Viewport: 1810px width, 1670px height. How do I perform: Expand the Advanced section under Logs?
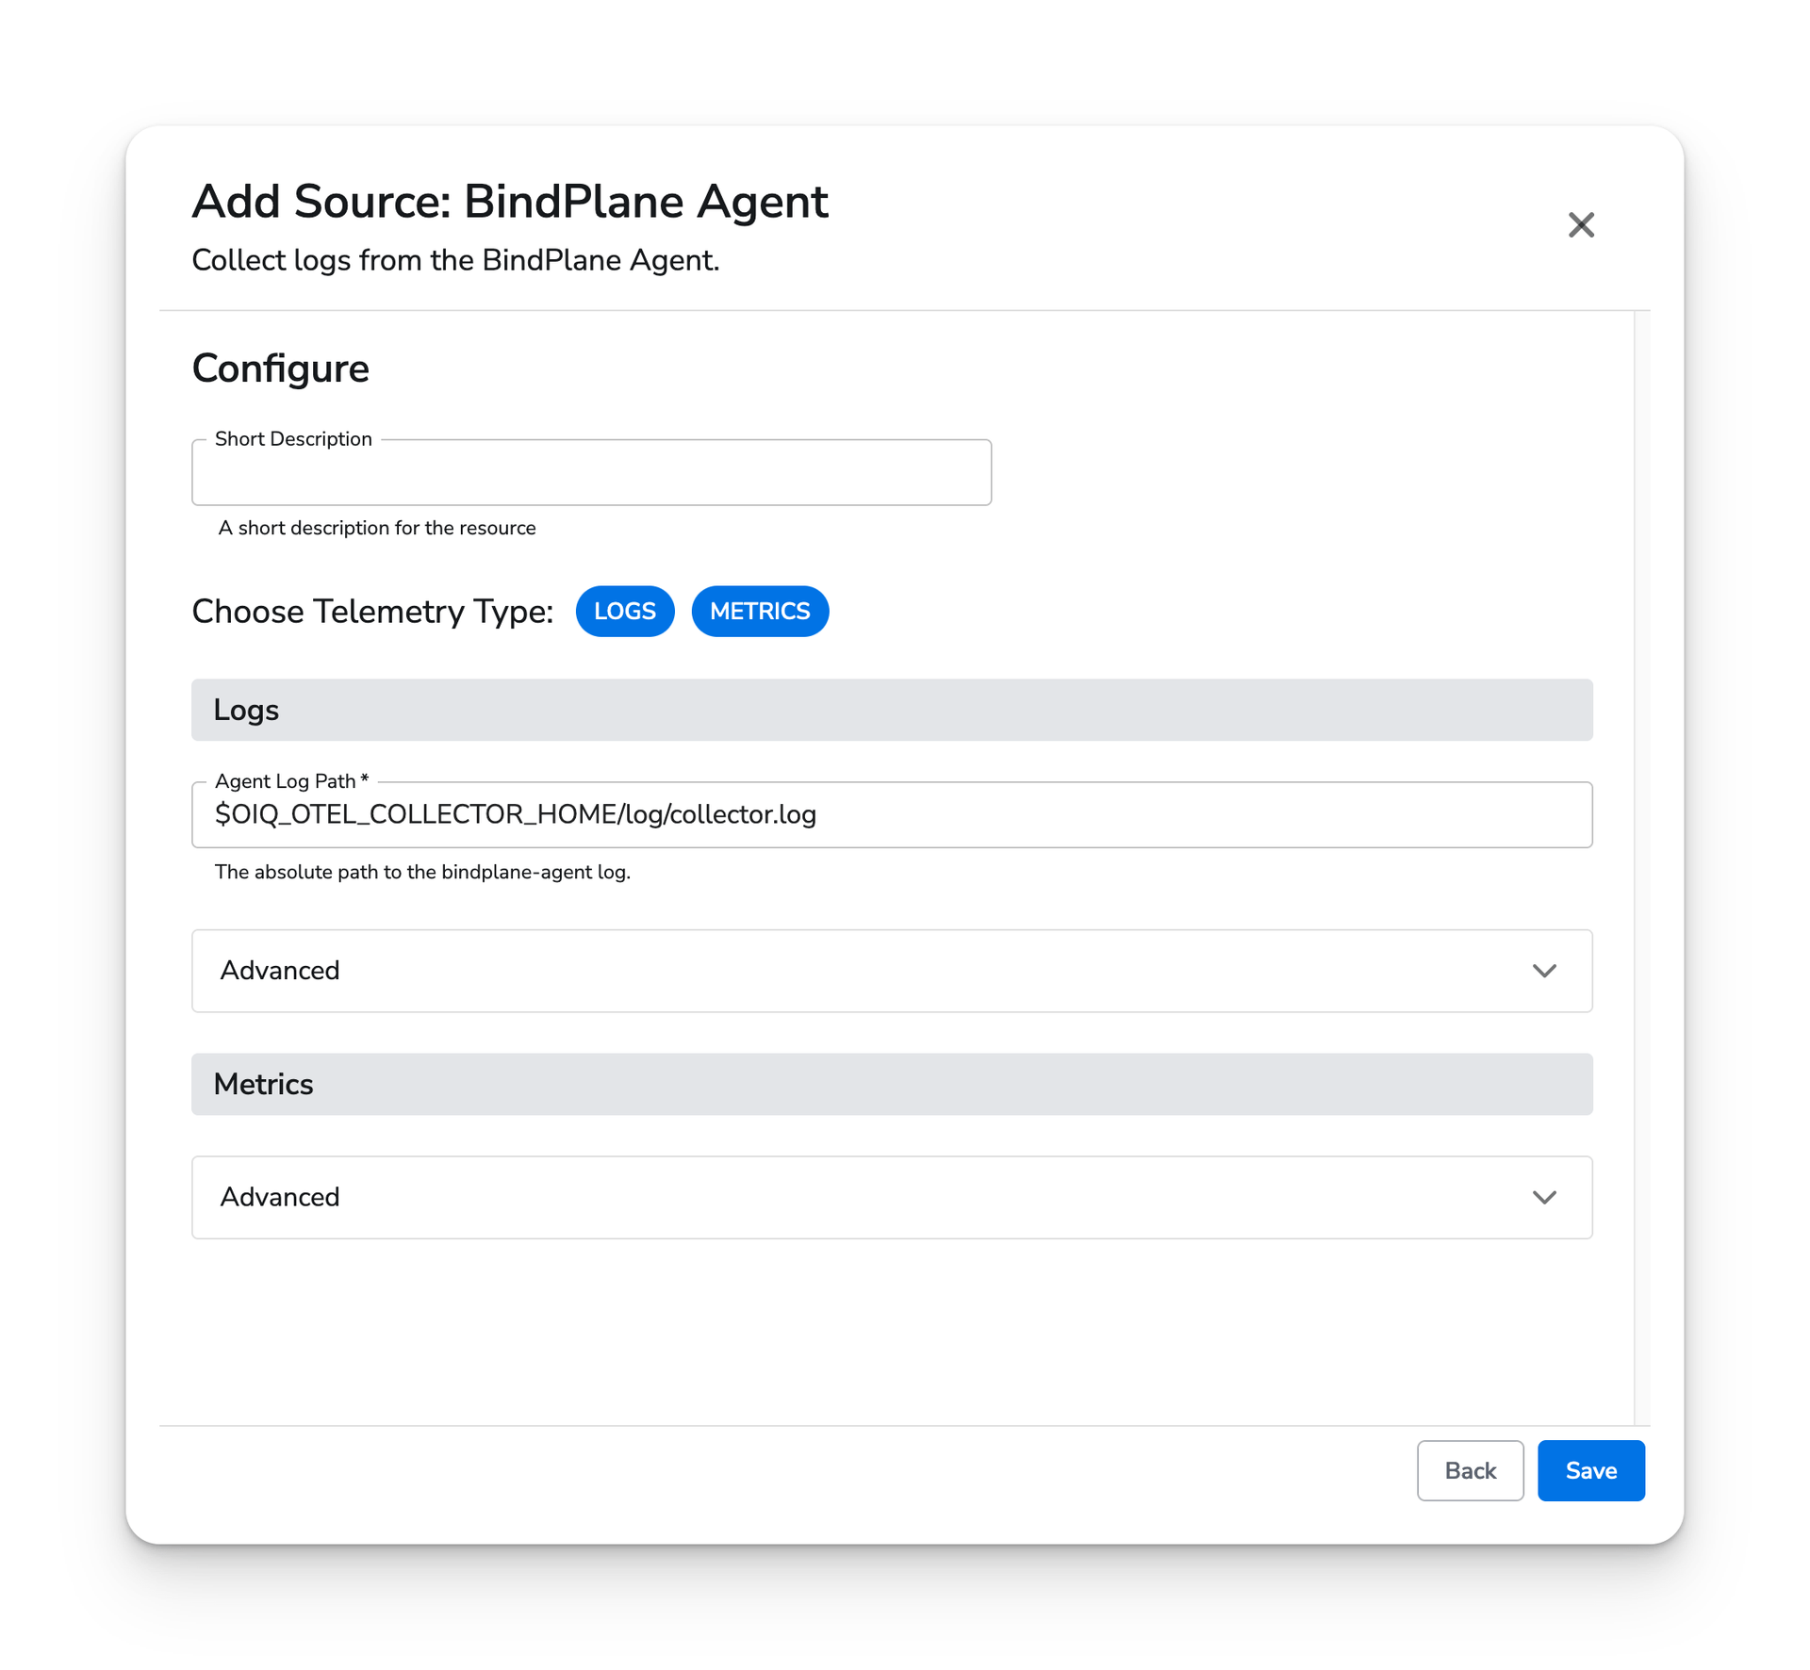(892, 971)
